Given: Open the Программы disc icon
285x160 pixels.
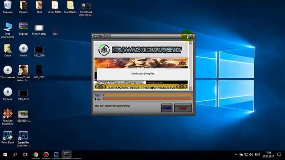Looking at the screenshot, I should [8, 72].
